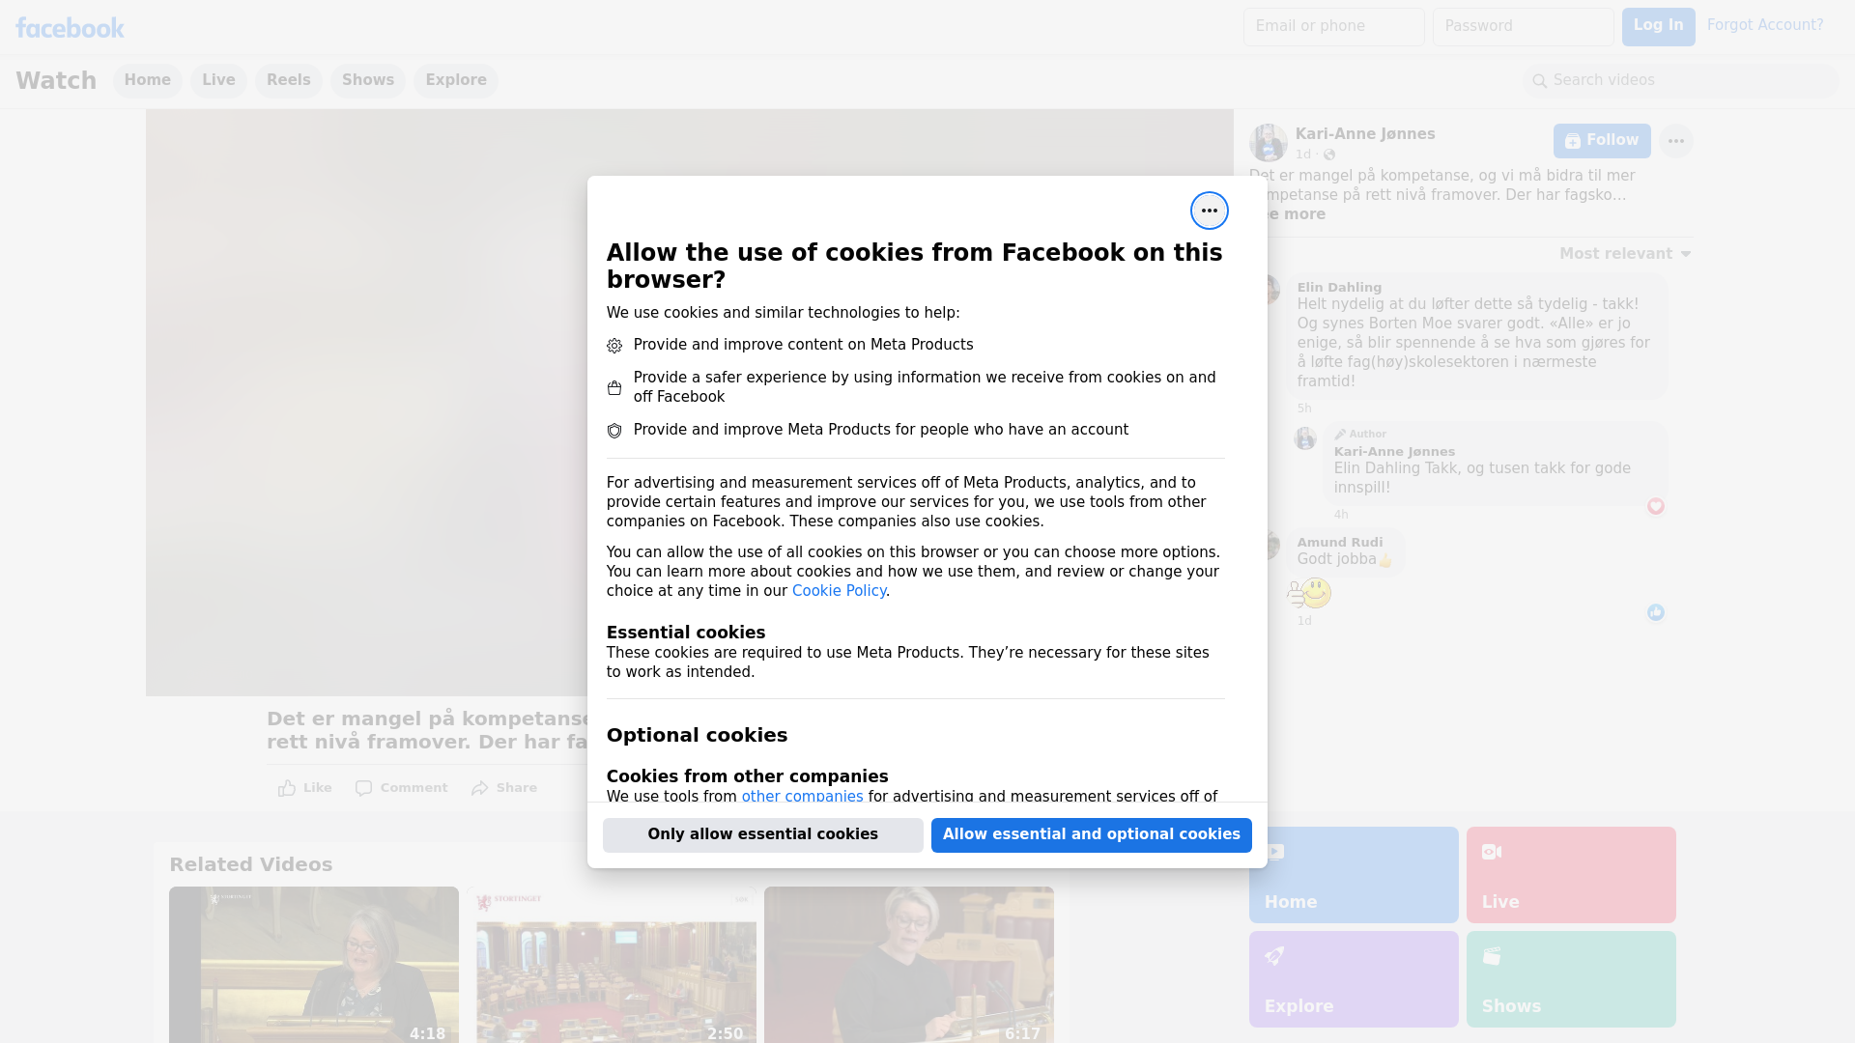Open Kari-Anne Jønnes profile picture in post header
Viewport: 1855px width, 1043px height.
pyautogui.click(x=1268, y=142)
